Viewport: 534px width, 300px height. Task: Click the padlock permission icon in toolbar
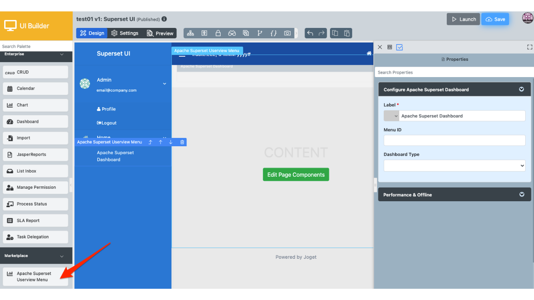coord(218,33)
